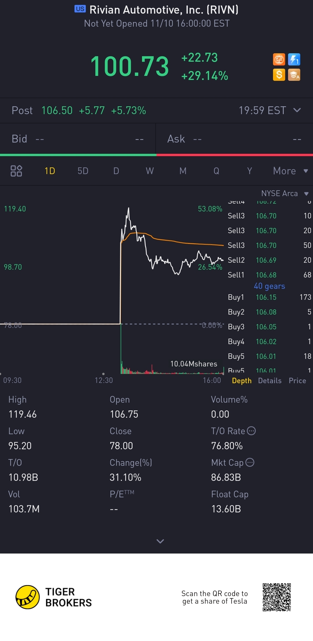The height and width of the screenshot is (641, 313).
Task: Tap the orange stacked layers icon
Action: pos(294,75)
